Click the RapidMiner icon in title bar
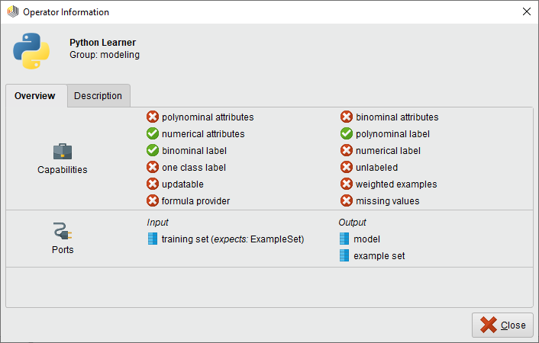 [12, 12]
